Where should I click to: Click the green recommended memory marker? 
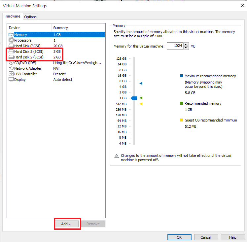[141, 98]
